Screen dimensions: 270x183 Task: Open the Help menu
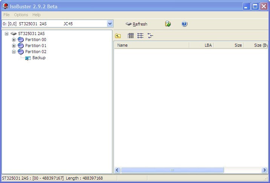tap(37, 15)
